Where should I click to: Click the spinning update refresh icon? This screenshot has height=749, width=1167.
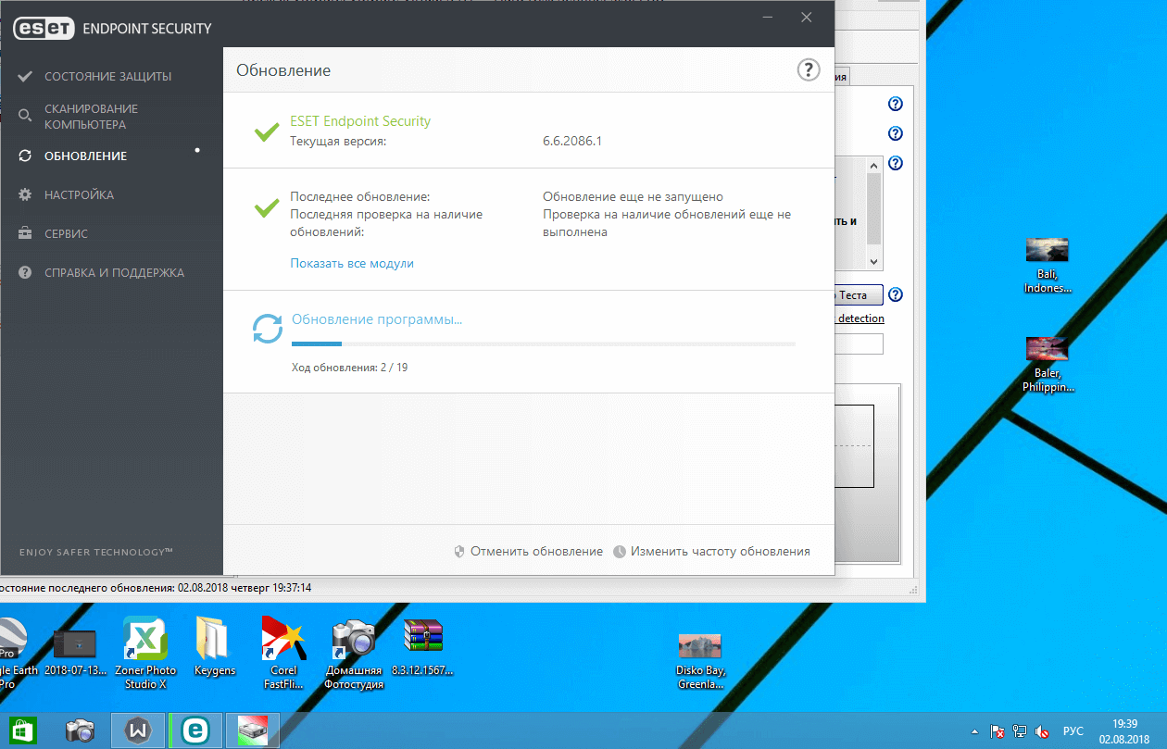tap(268, 329)
